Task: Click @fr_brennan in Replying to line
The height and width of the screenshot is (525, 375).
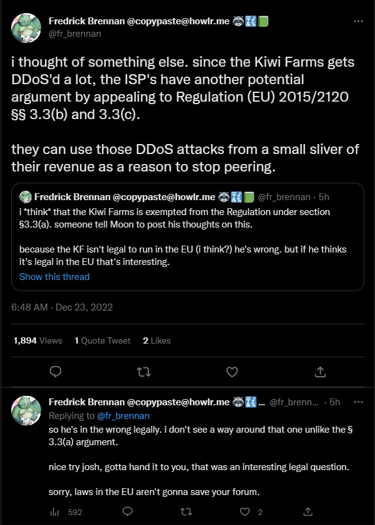Action: [x=124, y=415]
